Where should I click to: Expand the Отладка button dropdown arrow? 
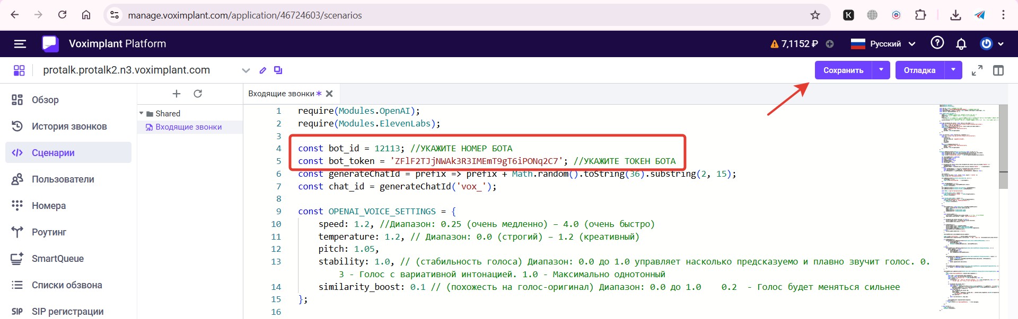(953, 70)
